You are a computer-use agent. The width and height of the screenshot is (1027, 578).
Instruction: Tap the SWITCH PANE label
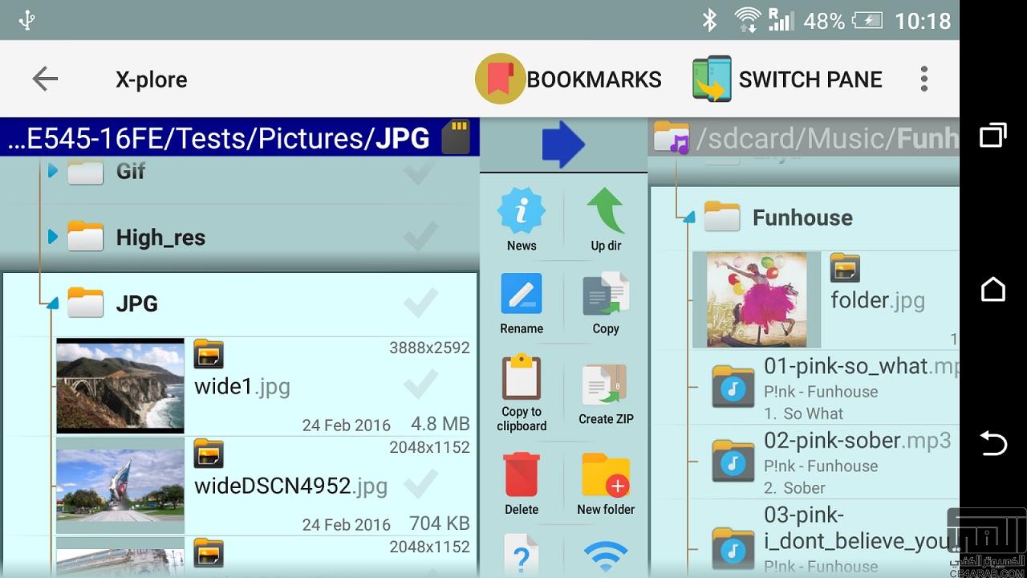[x=810, y=79]
